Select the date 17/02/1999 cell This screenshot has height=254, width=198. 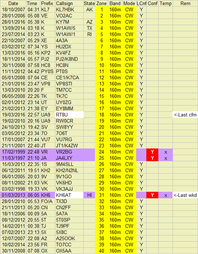tap(13, 152)
